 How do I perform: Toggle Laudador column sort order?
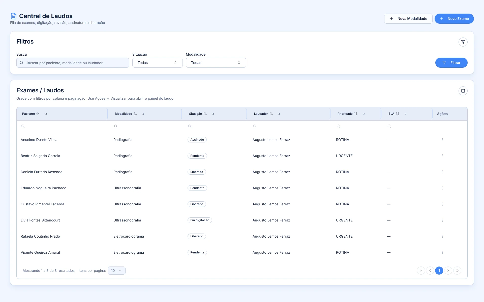coord(271,114)
